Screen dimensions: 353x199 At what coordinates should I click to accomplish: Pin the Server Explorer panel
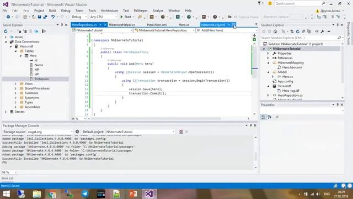coord(62,25)
